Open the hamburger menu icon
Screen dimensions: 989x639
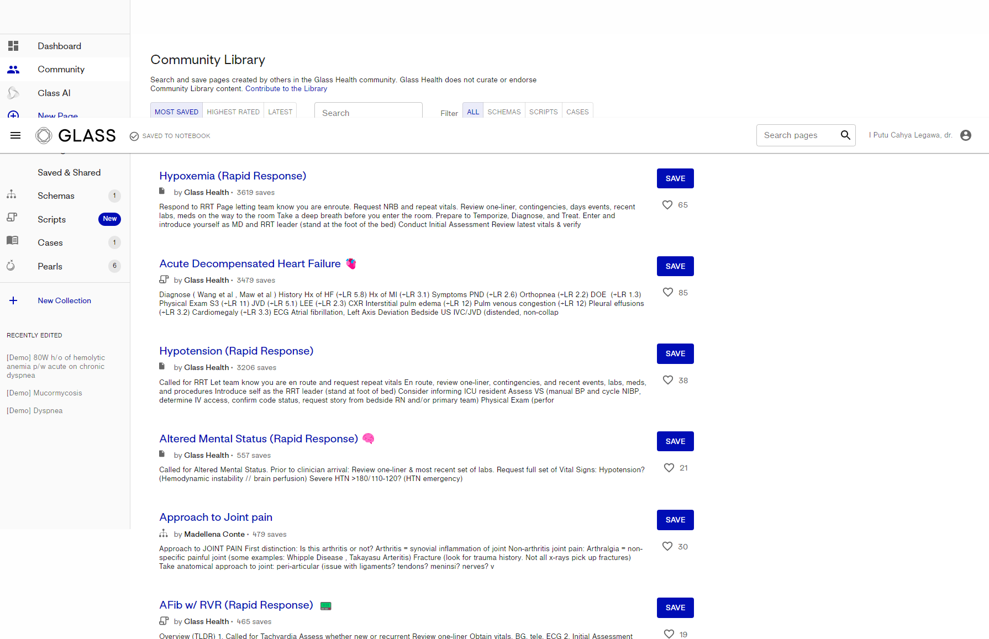pos(15,135)
